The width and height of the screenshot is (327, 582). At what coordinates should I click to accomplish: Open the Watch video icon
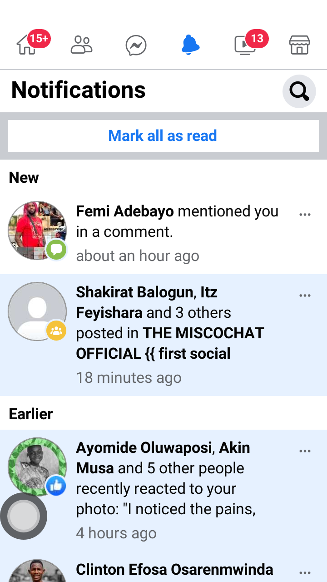pyautogui.click(x=245, y=45)
